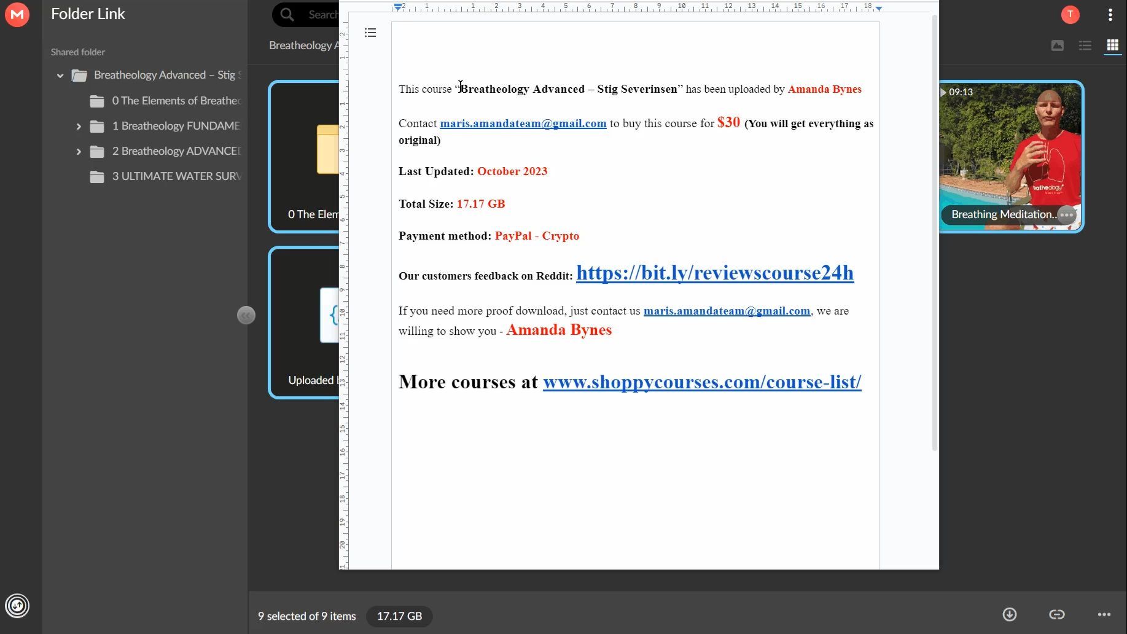Open the vertical three-dot main menu
1127x634 pixels.
1110,15
